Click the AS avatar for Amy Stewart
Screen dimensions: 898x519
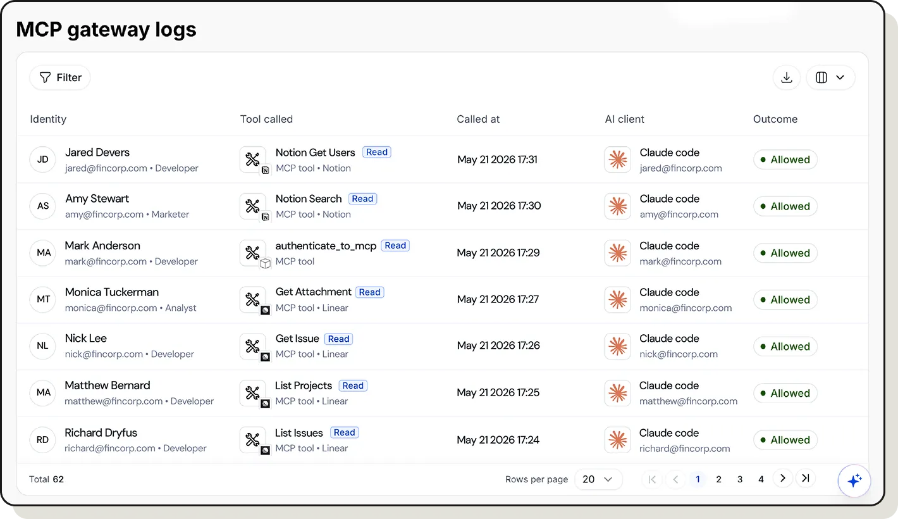[x=43, y=206]
